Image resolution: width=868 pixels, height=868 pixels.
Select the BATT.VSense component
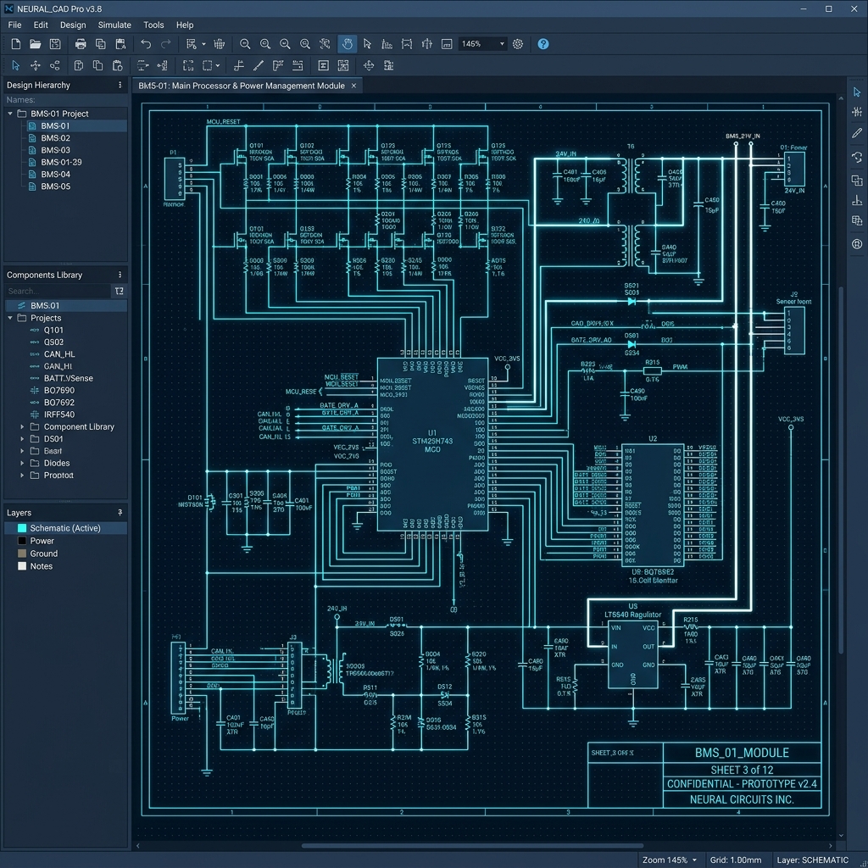(69, 378)
